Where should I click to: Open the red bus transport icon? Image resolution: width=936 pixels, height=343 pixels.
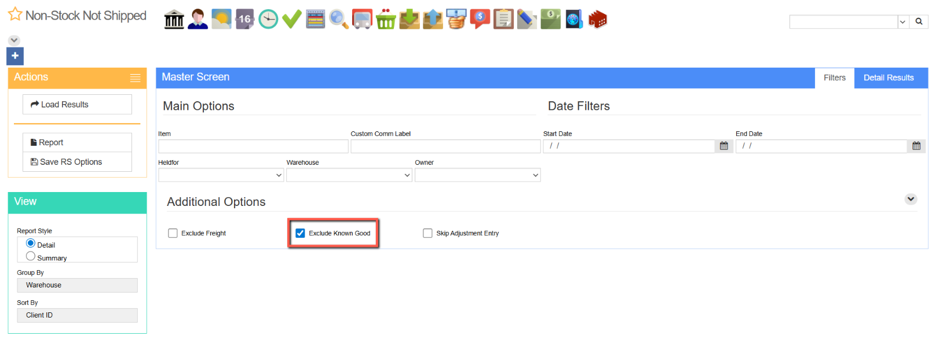pyautogui.click(x=362, y=19)
